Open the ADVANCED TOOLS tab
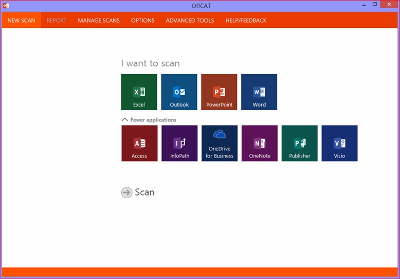This screenshot has height=279, width=400. pyautogui.click(x=190, y=21)
